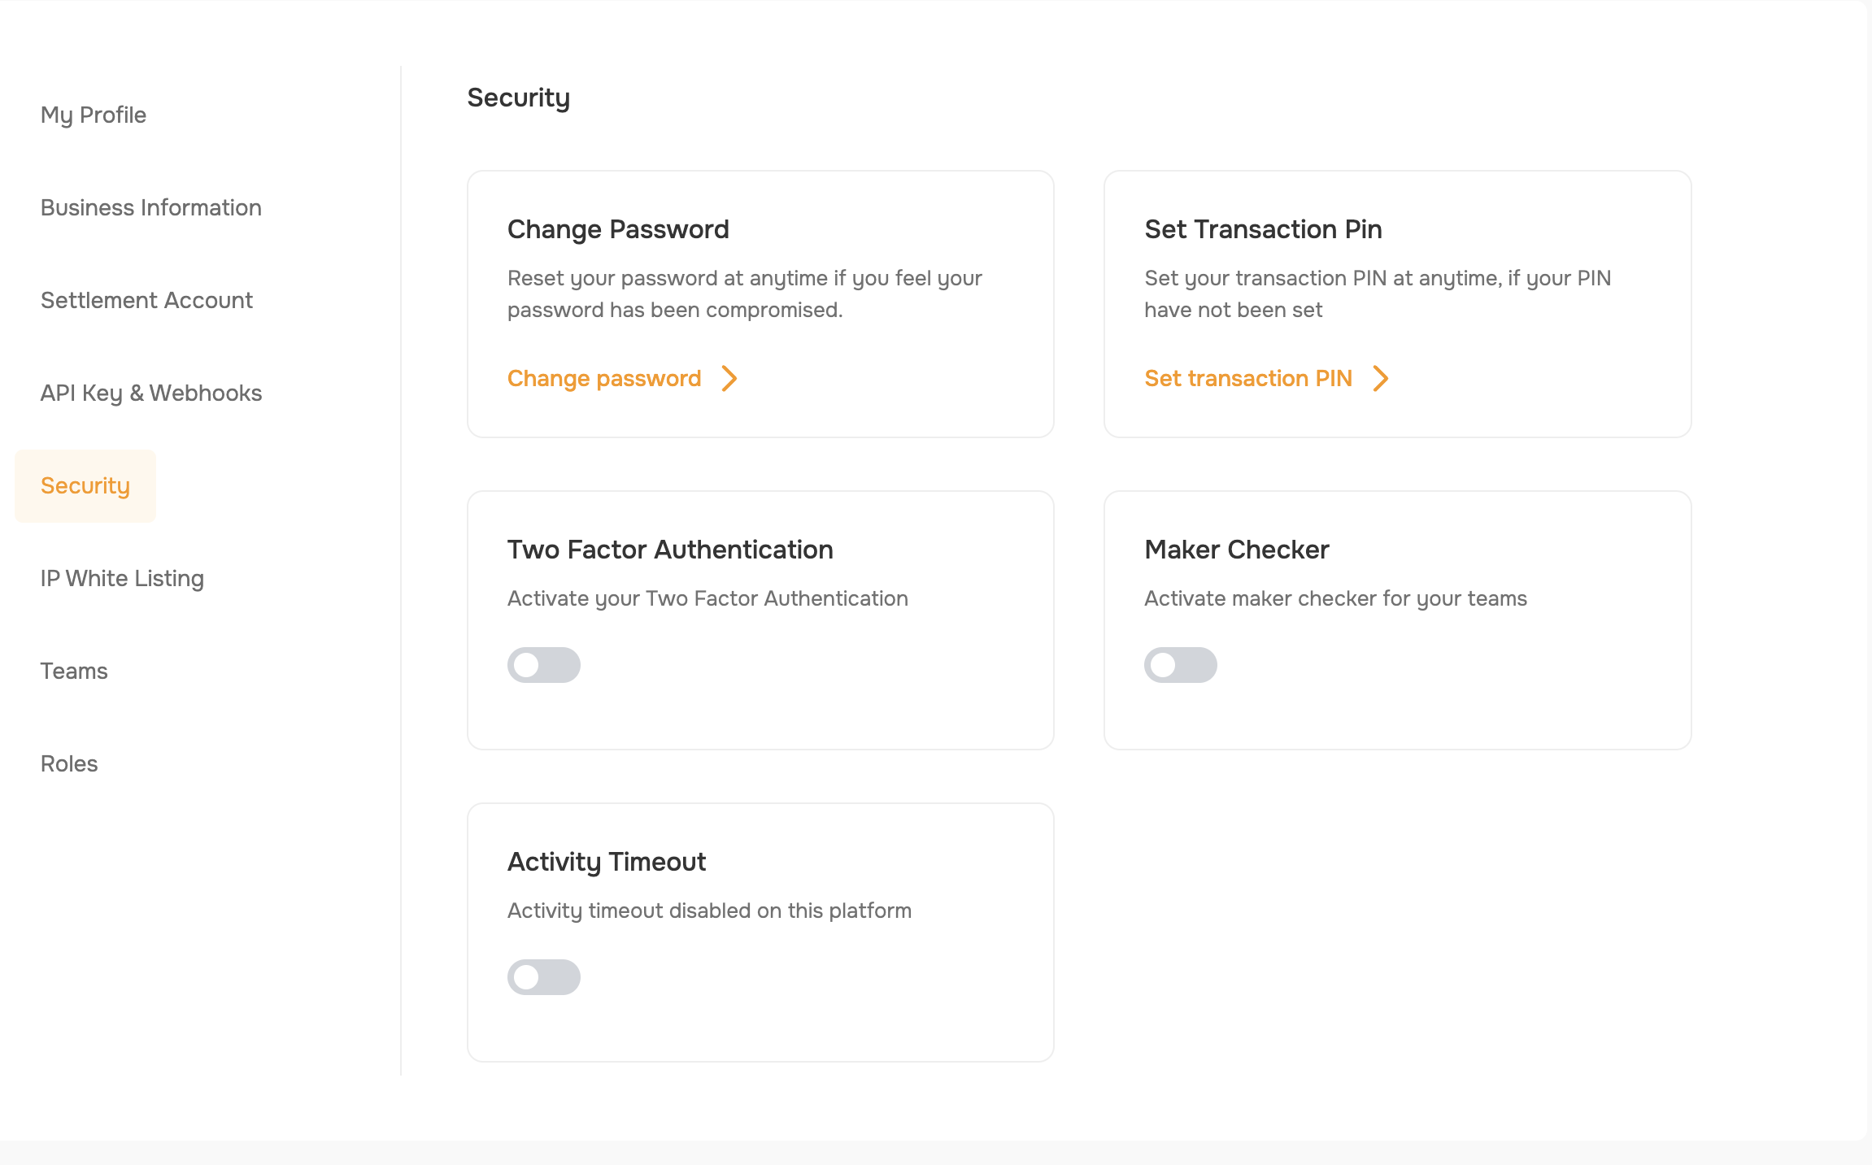Go to My Profile in the sidebar
The width and height of the screenshot is (1872, 1165).
pyautogui.click(x=94, y=115)
